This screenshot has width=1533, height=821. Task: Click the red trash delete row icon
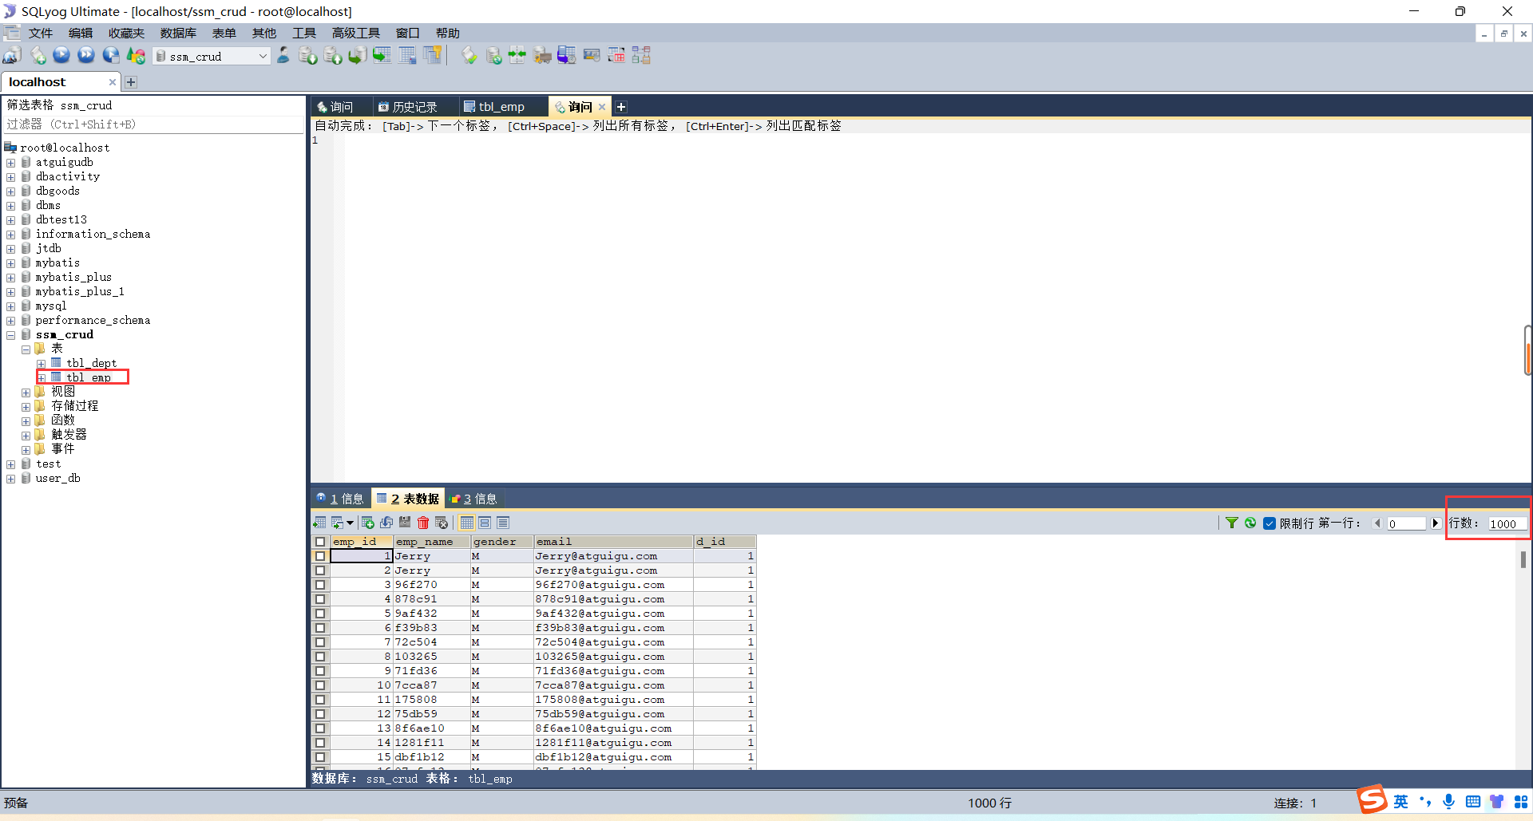click(423, 523)
